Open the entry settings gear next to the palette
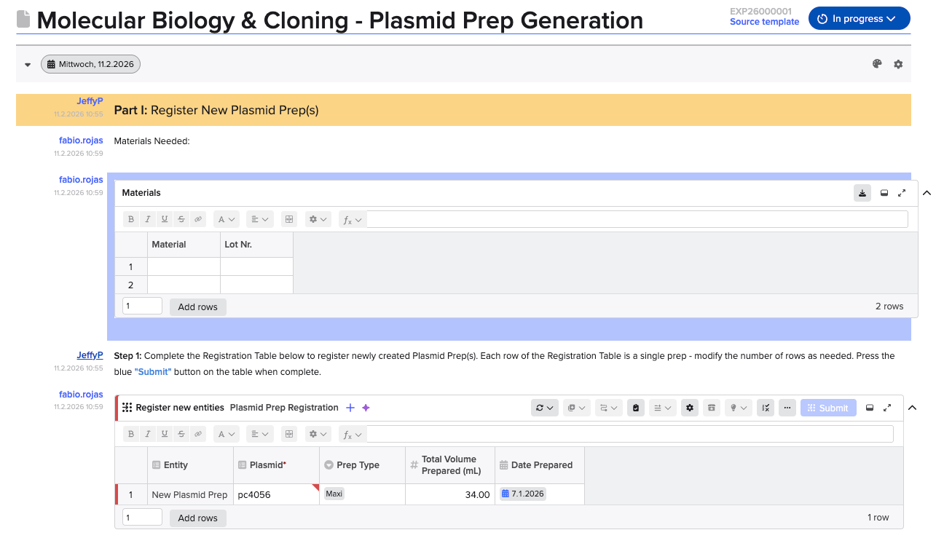 pos(898,64)
